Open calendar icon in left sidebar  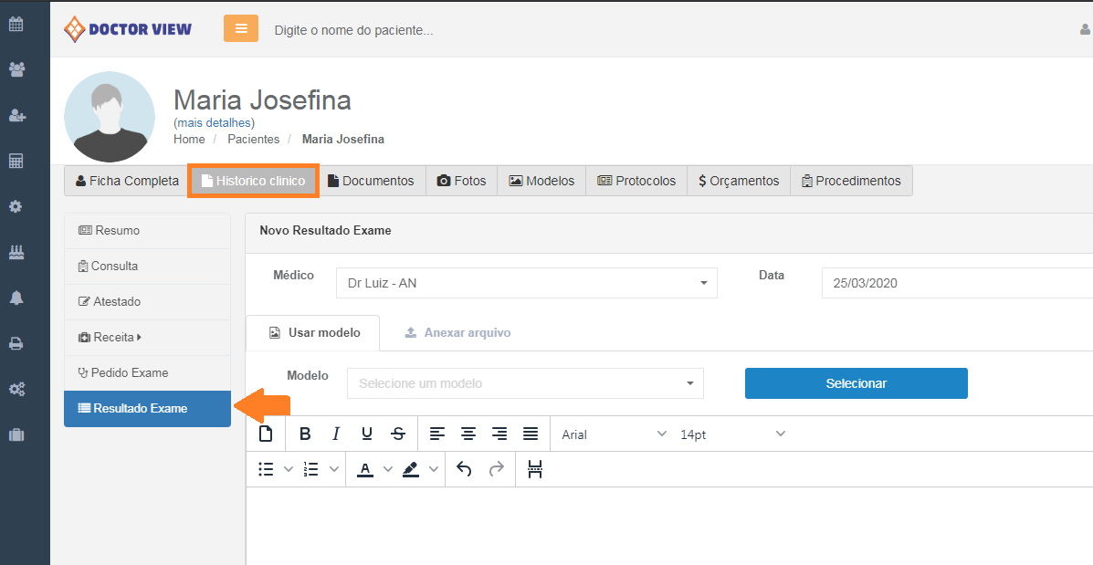[x=16, y=24]
